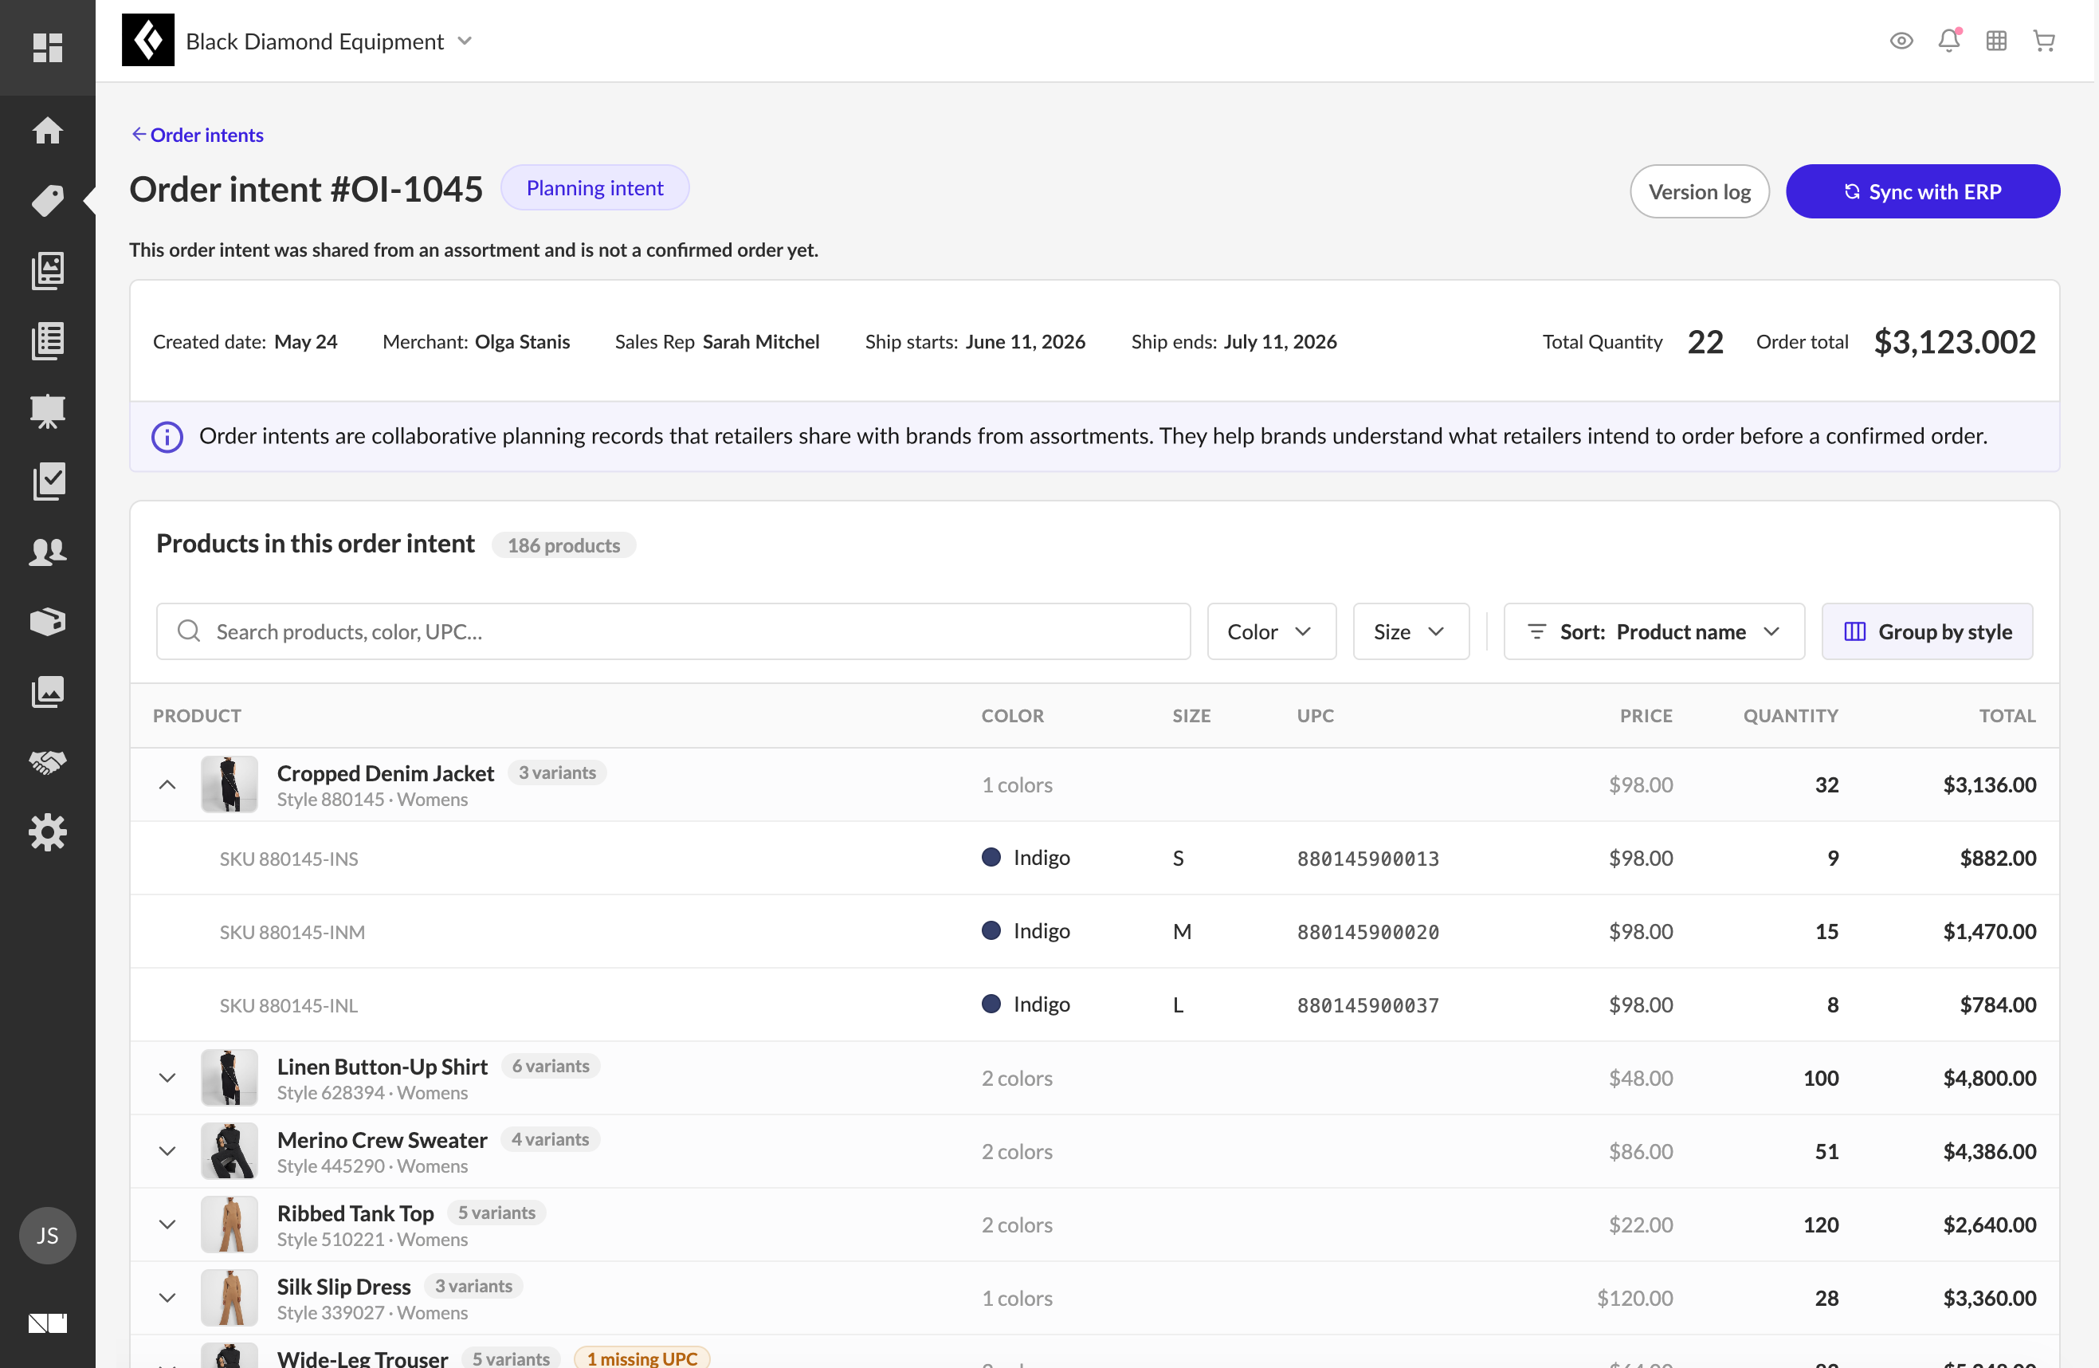The width and height of the screenshot is (2099, 1368).
Task: Select UPC 880145900037
Action: 1368,1004
